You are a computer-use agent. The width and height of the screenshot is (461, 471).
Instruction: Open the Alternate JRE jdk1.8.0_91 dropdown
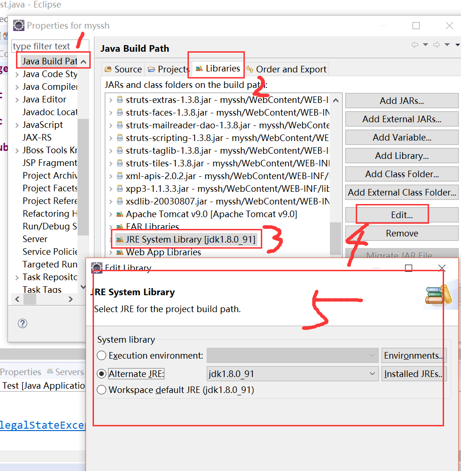pyautogui.click(x=292, y=374)
